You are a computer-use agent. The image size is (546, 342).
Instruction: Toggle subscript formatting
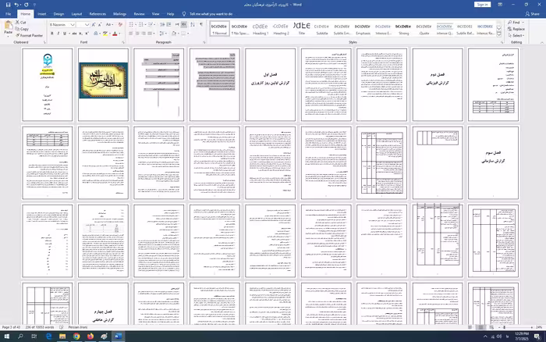80,34
